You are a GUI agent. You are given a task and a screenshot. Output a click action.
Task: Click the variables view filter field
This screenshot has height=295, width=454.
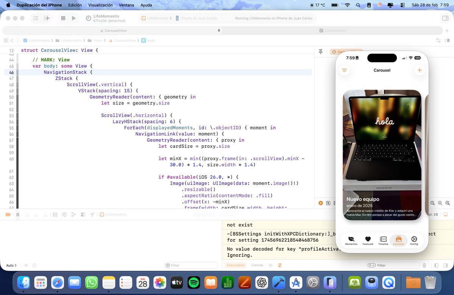click(x=191, y=265)
